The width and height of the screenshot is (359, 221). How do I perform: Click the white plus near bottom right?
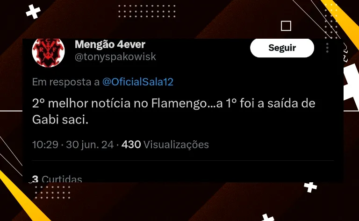310,187
